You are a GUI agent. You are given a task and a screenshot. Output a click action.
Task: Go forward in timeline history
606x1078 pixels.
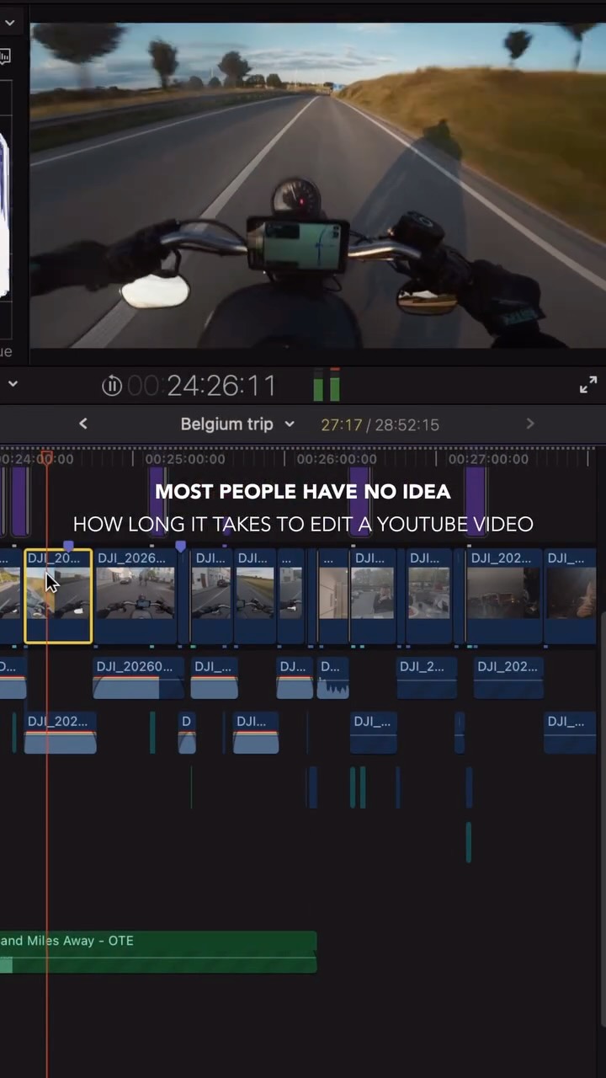529,424
